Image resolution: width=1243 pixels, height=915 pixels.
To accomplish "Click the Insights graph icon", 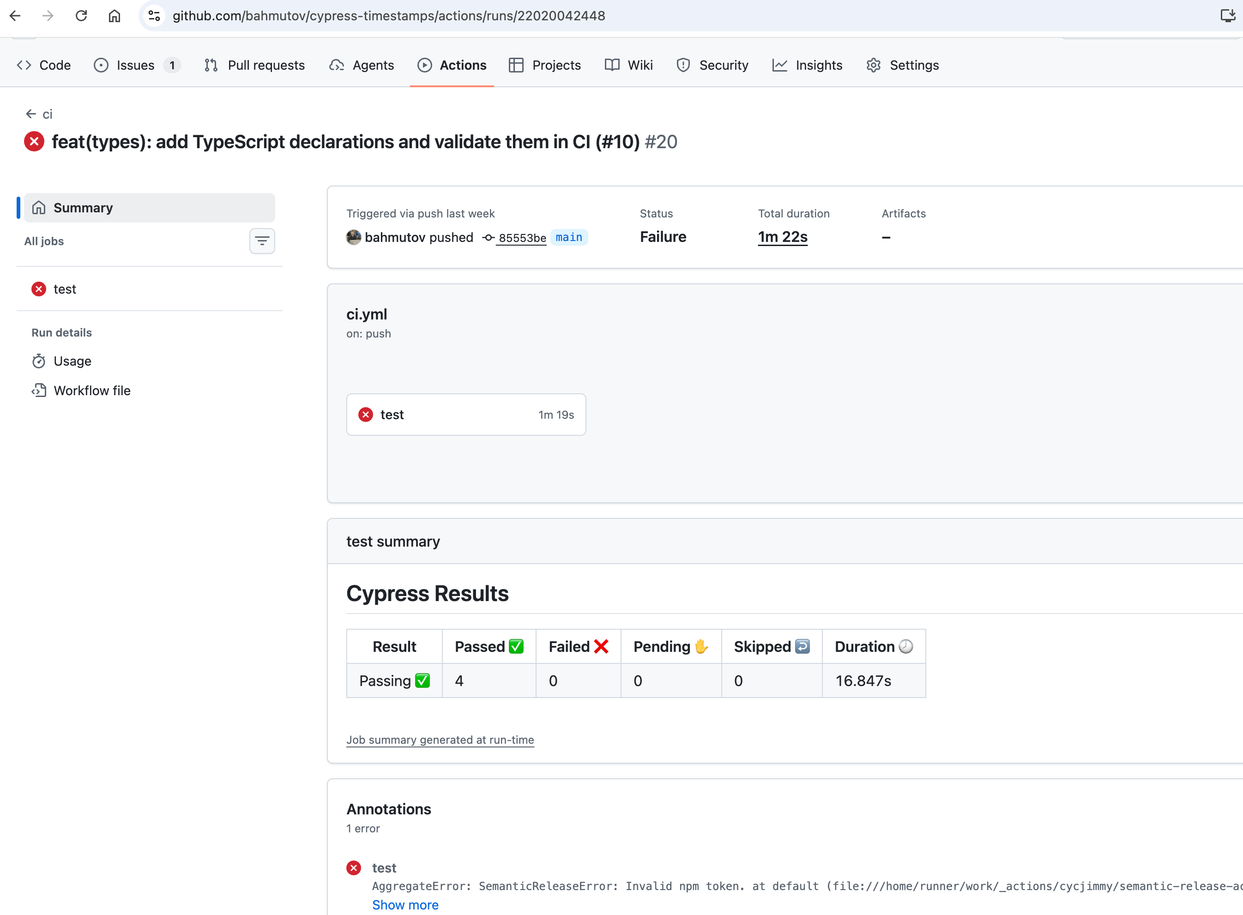I will click(779, 65).
